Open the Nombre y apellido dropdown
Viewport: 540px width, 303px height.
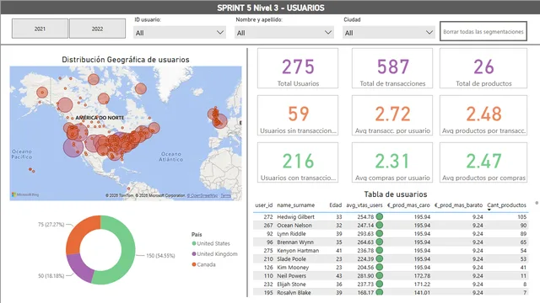point(284,33)
